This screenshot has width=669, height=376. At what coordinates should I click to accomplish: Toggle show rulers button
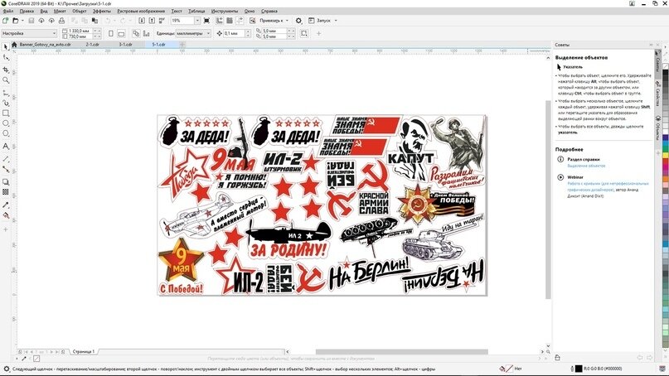click(220, 21)
